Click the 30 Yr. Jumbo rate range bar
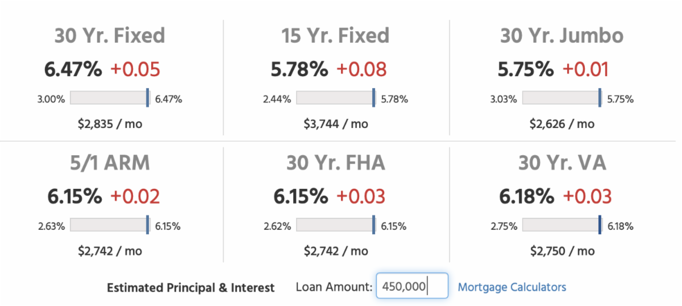The image size is (682, 306). [561, 98]
